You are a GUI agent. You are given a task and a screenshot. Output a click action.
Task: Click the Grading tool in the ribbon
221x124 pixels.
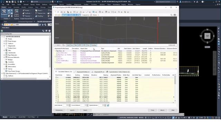point(39,16)
